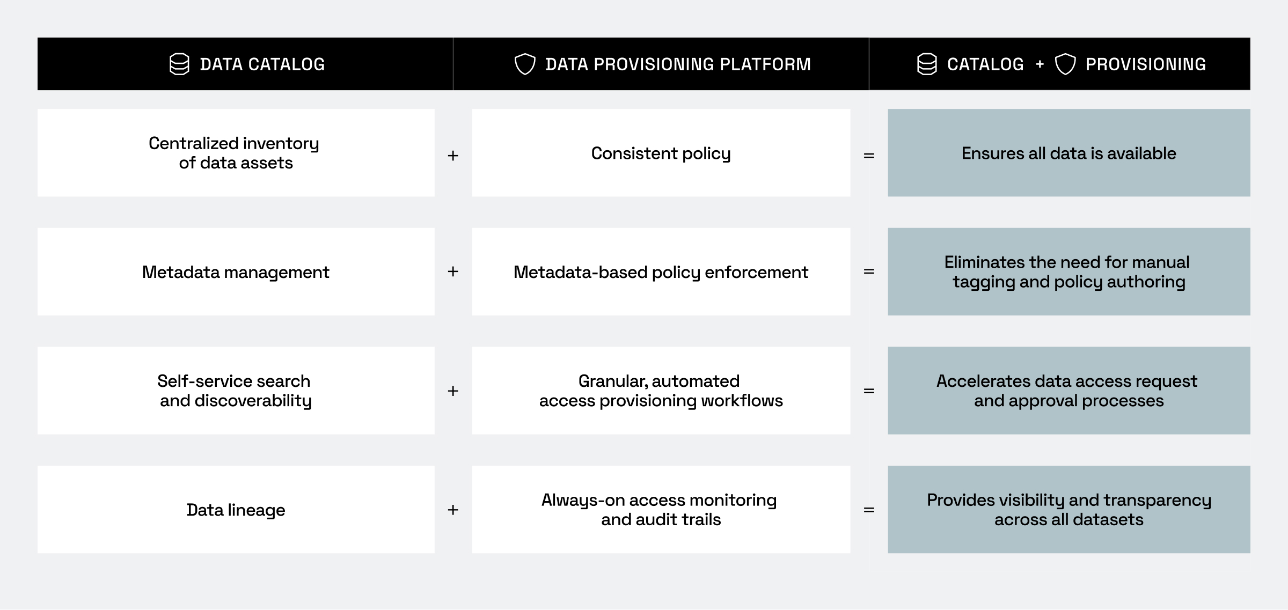Click the Ensures all data is available box
This screenshot has height=610, width=1288.
(x=1069, y=153)
